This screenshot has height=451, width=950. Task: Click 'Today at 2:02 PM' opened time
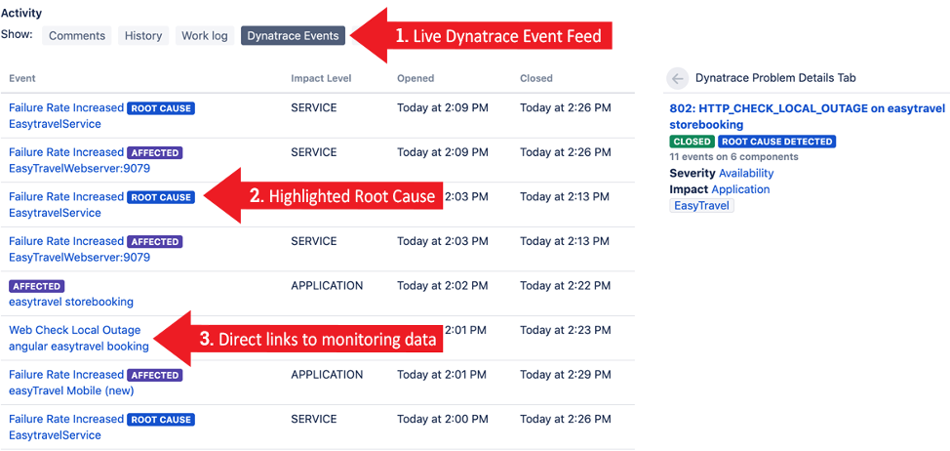click(x=442, y=285)
